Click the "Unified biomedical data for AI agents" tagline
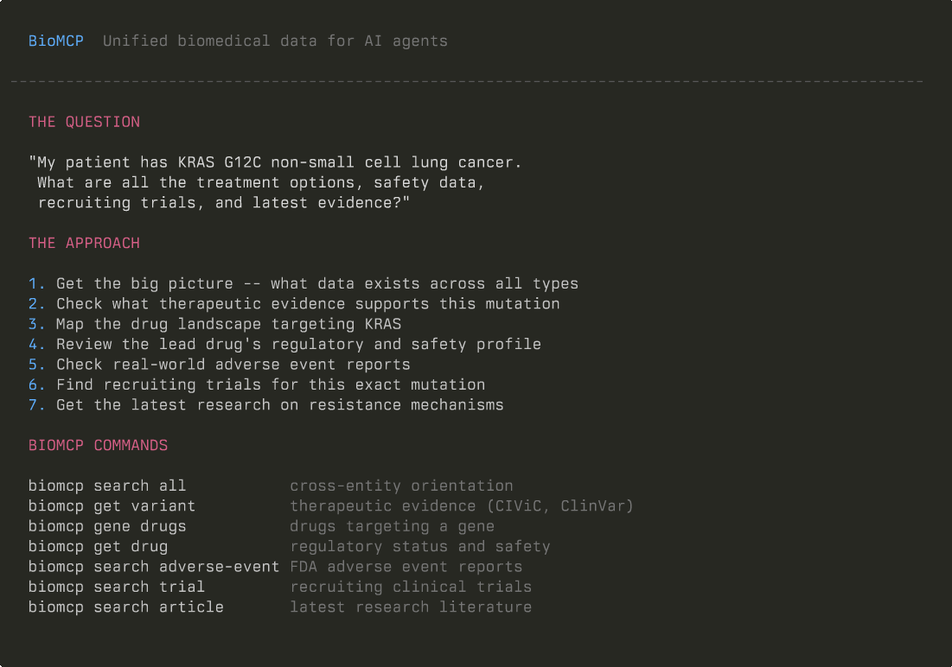This screenshot has height=667, width=952. point(275,41)
